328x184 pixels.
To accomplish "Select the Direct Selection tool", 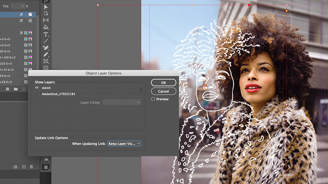I will point(46,7).
